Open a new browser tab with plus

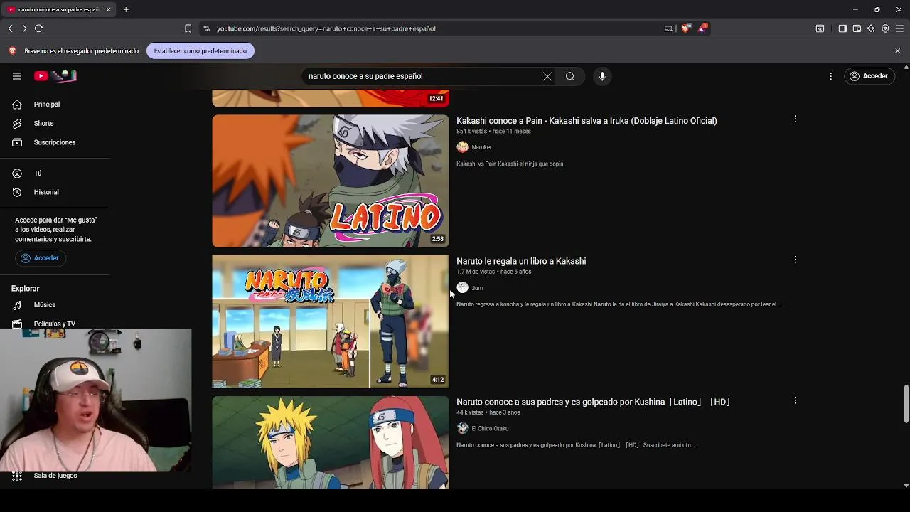[x=126, y=9]
